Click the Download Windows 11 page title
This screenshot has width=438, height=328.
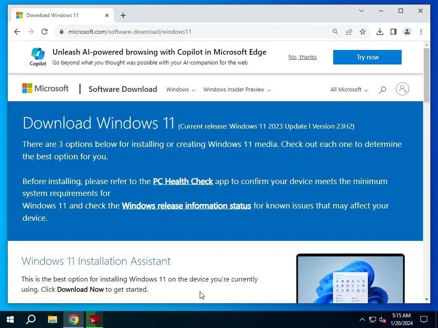click(x=99, y=123)
